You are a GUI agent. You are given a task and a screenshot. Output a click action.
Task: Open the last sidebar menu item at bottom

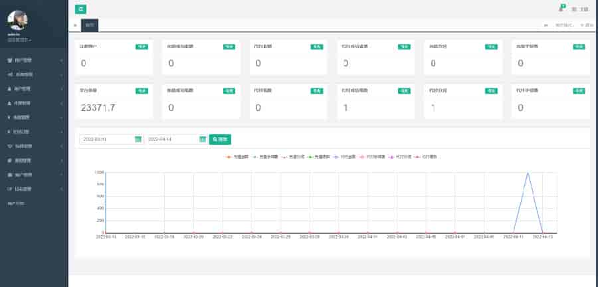click(15, 203)
